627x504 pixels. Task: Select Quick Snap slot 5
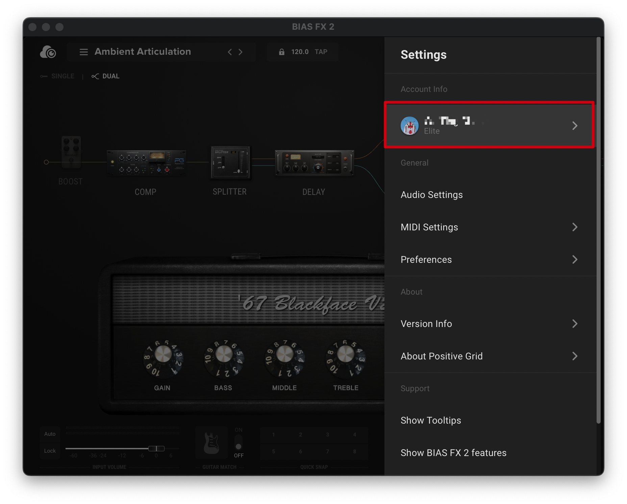click(x=274, y=452)
